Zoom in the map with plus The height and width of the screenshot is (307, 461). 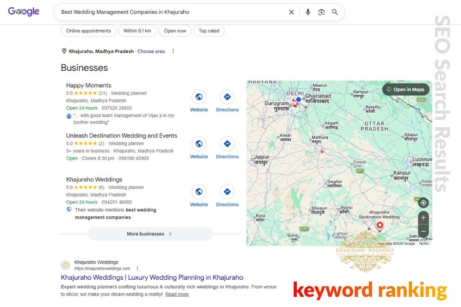point(424,218)
